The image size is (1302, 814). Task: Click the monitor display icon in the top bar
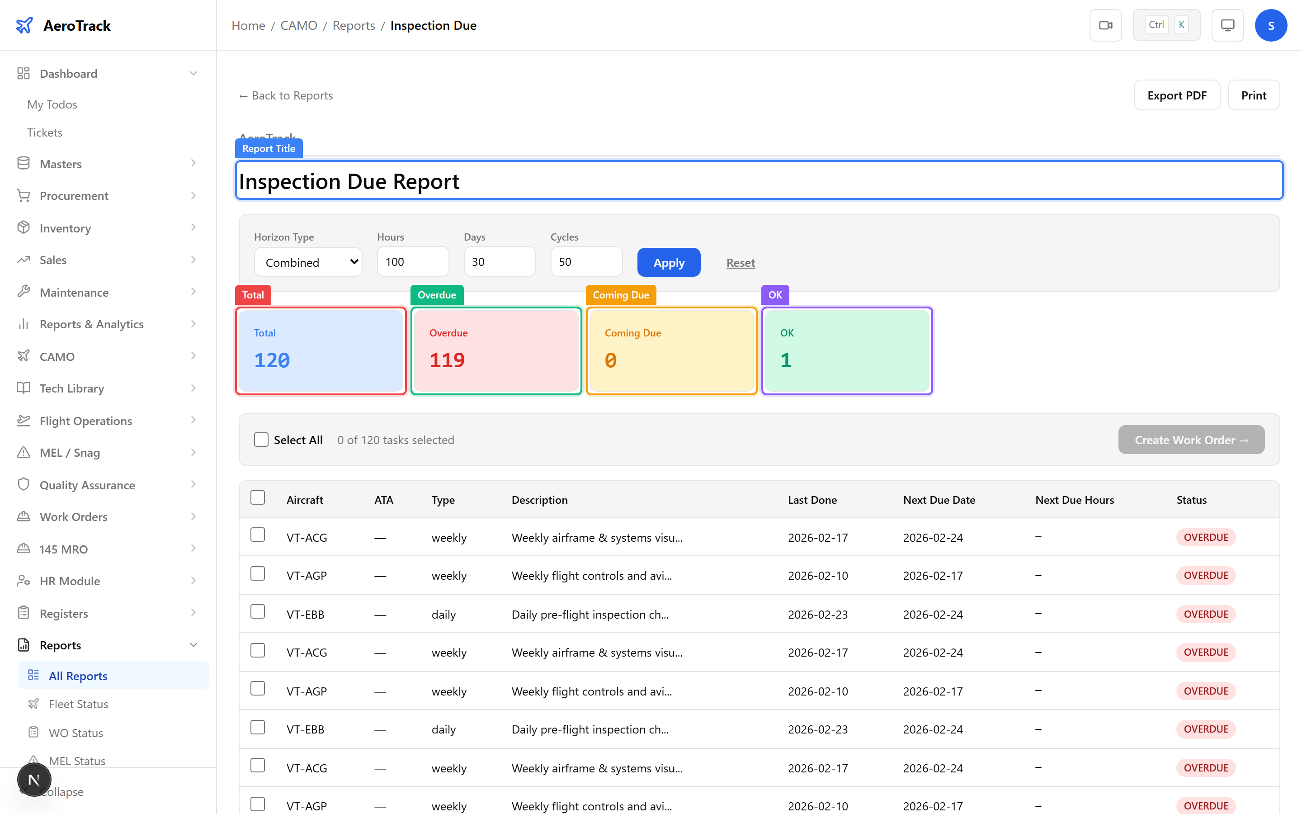[1227, 25]
